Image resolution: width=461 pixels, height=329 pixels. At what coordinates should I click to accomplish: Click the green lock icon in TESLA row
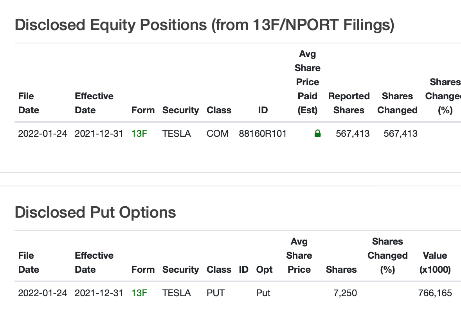(x=317, y=134)
